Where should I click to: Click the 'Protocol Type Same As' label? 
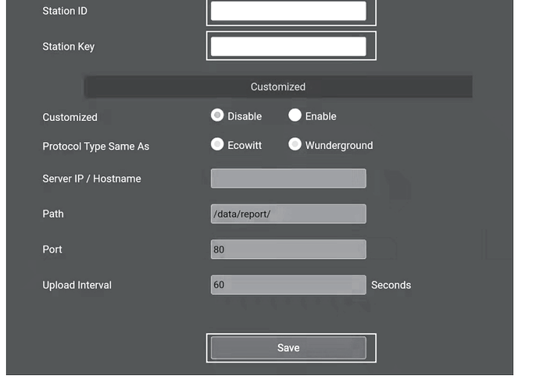coord(96,147)
